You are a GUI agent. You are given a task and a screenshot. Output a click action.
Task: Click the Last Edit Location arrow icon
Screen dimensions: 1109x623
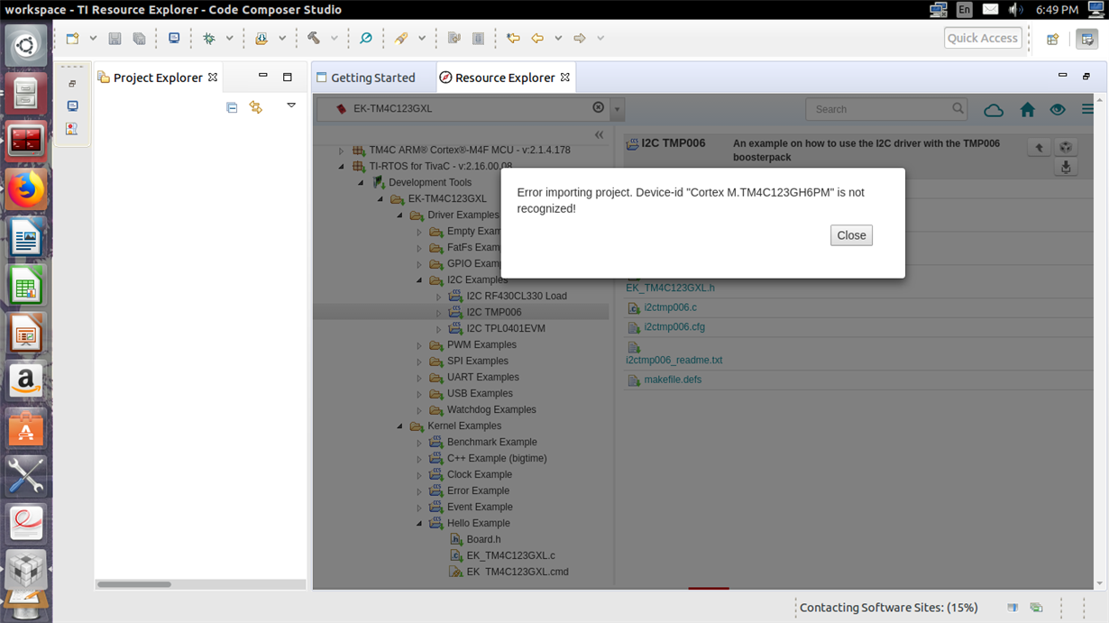click(513, 39)
